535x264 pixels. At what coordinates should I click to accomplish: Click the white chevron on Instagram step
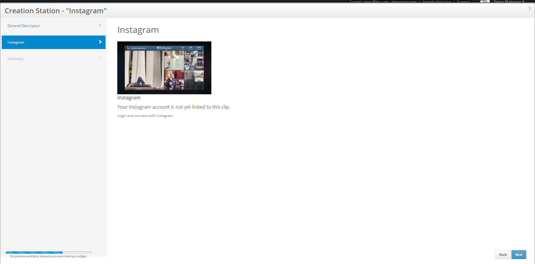pos(100,42)
